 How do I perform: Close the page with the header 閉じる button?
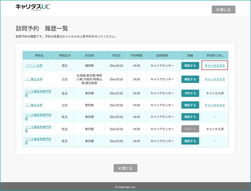(x=224, y=9)
